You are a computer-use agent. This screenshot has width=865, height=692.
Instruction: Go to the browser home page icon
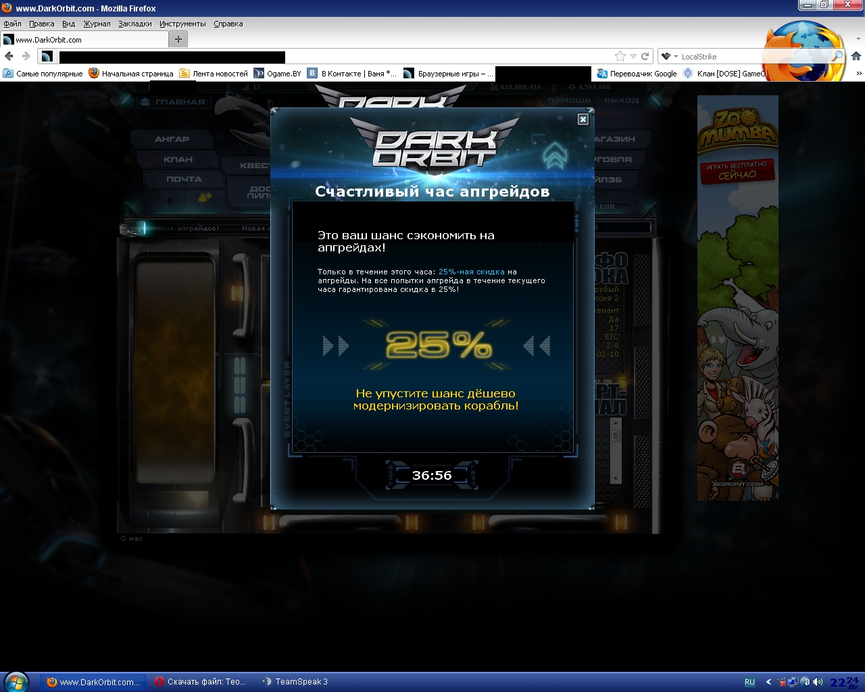[x=856, y=56]
